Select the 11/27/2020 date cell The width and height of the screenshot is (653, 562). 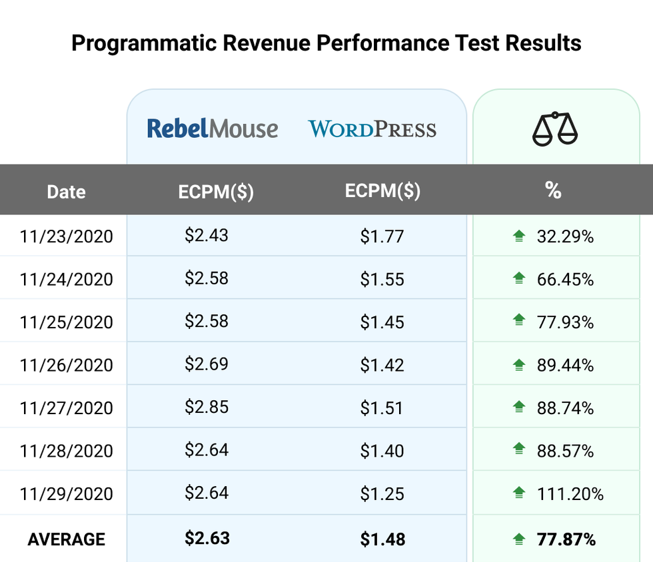pyautogui.click(x=66, y=408)
